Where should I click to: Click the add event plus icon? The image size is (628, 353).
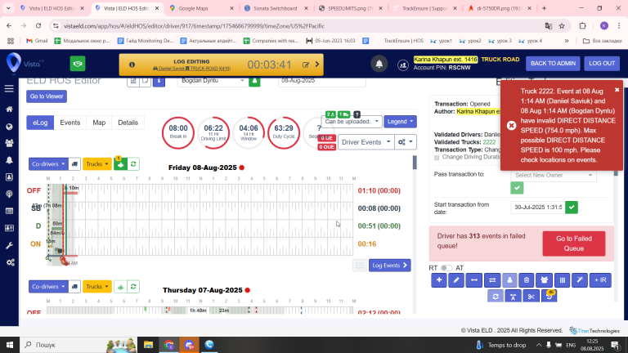(x=439, y=280)
